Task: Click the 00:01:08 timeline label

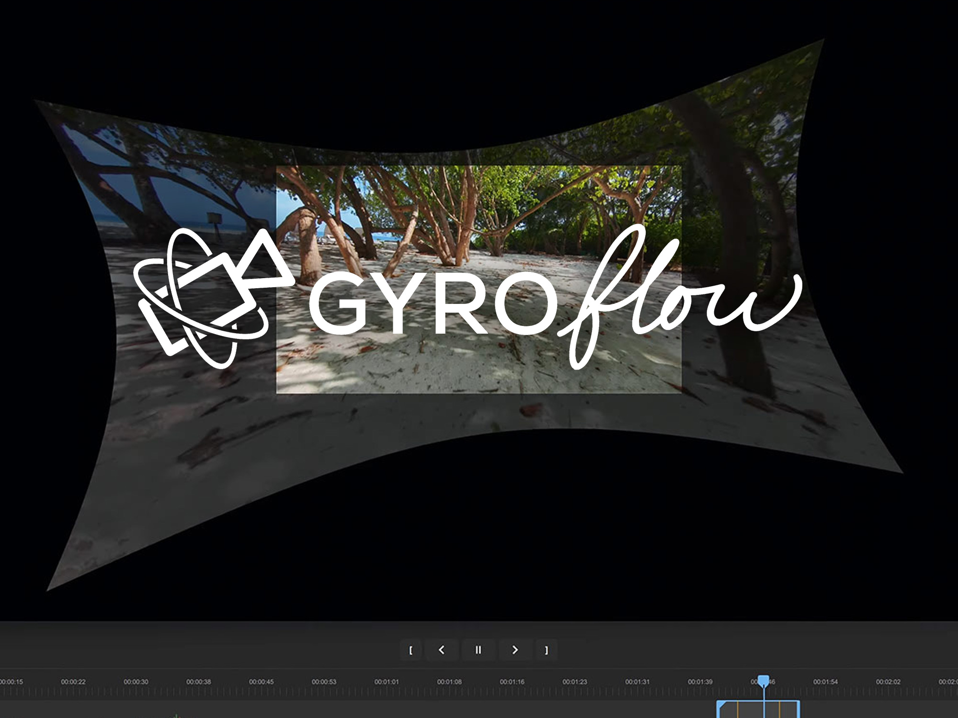Action: tap(449, 682)
